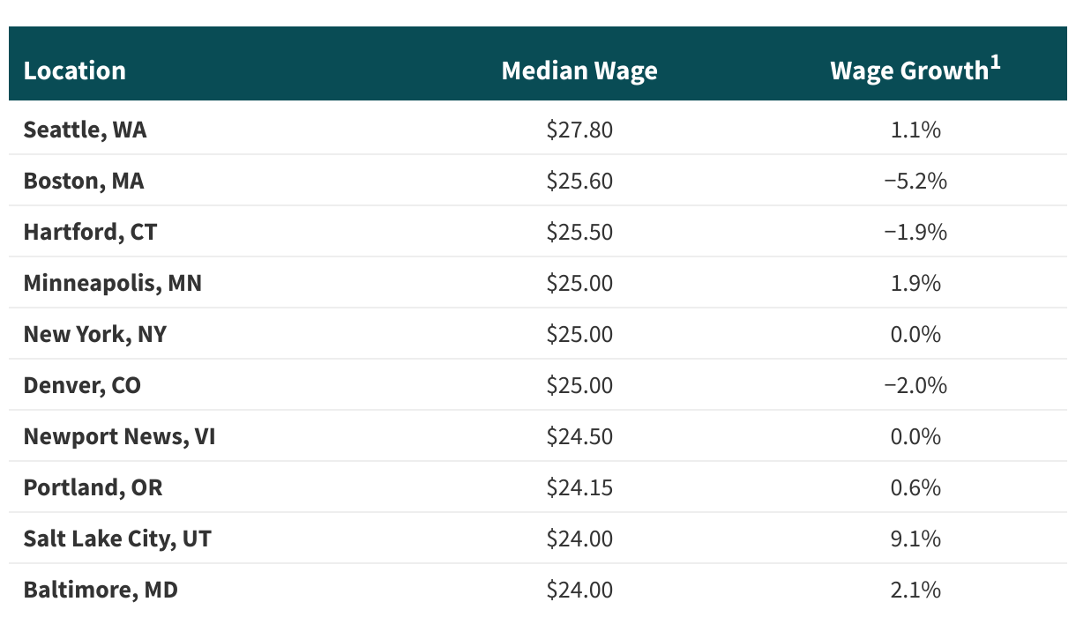Select Boston's −5.2% wage growth value
1076x624 pixels.
(x=915, y=181)
